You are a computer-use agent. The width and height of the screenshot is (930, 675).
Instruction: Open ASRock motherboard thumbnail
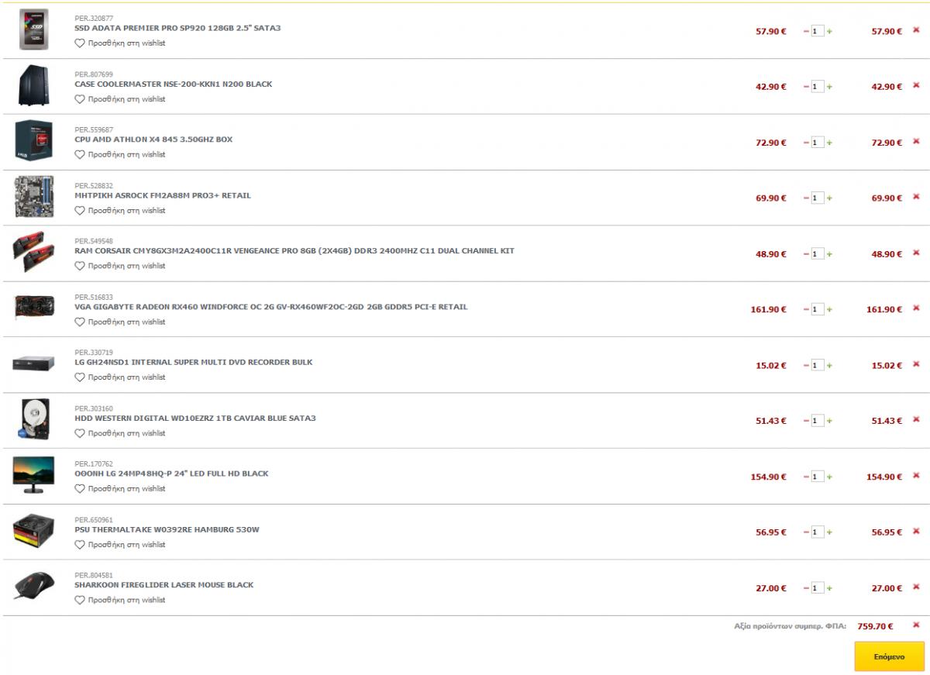[33, 198]
